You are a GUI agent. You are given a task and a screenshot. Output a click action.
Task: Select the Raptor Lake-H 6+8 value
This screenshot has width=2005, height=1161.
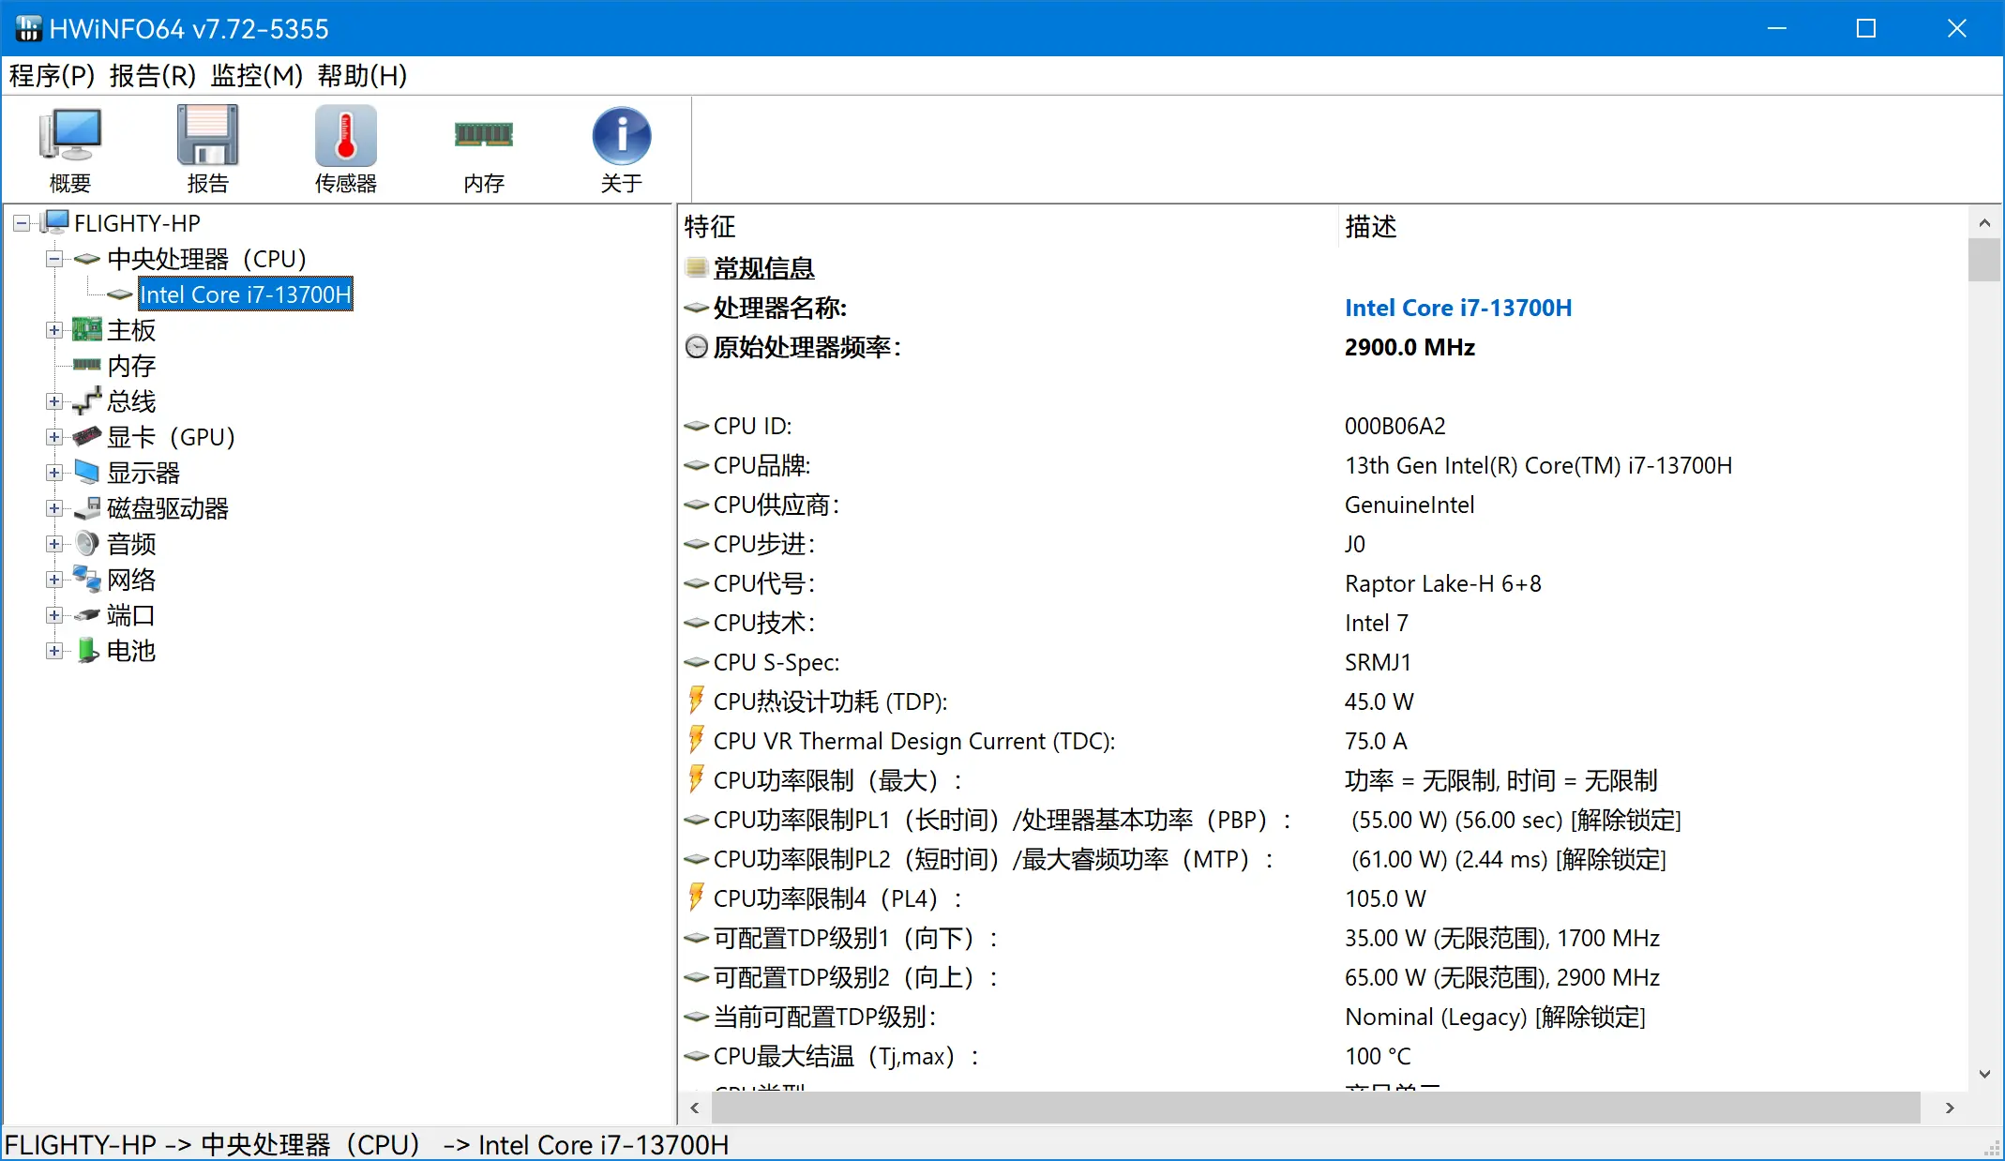click(x=1442, y=583)
